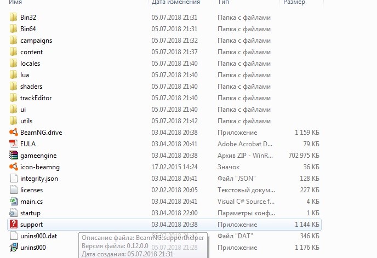Click the date 17.02.2015 14:24
Screen dimensions: 377x258
pos(175,167)
